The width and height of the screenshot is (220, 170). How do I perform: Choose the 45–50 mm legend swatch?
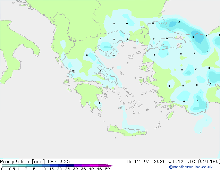(x=102, y=165)
